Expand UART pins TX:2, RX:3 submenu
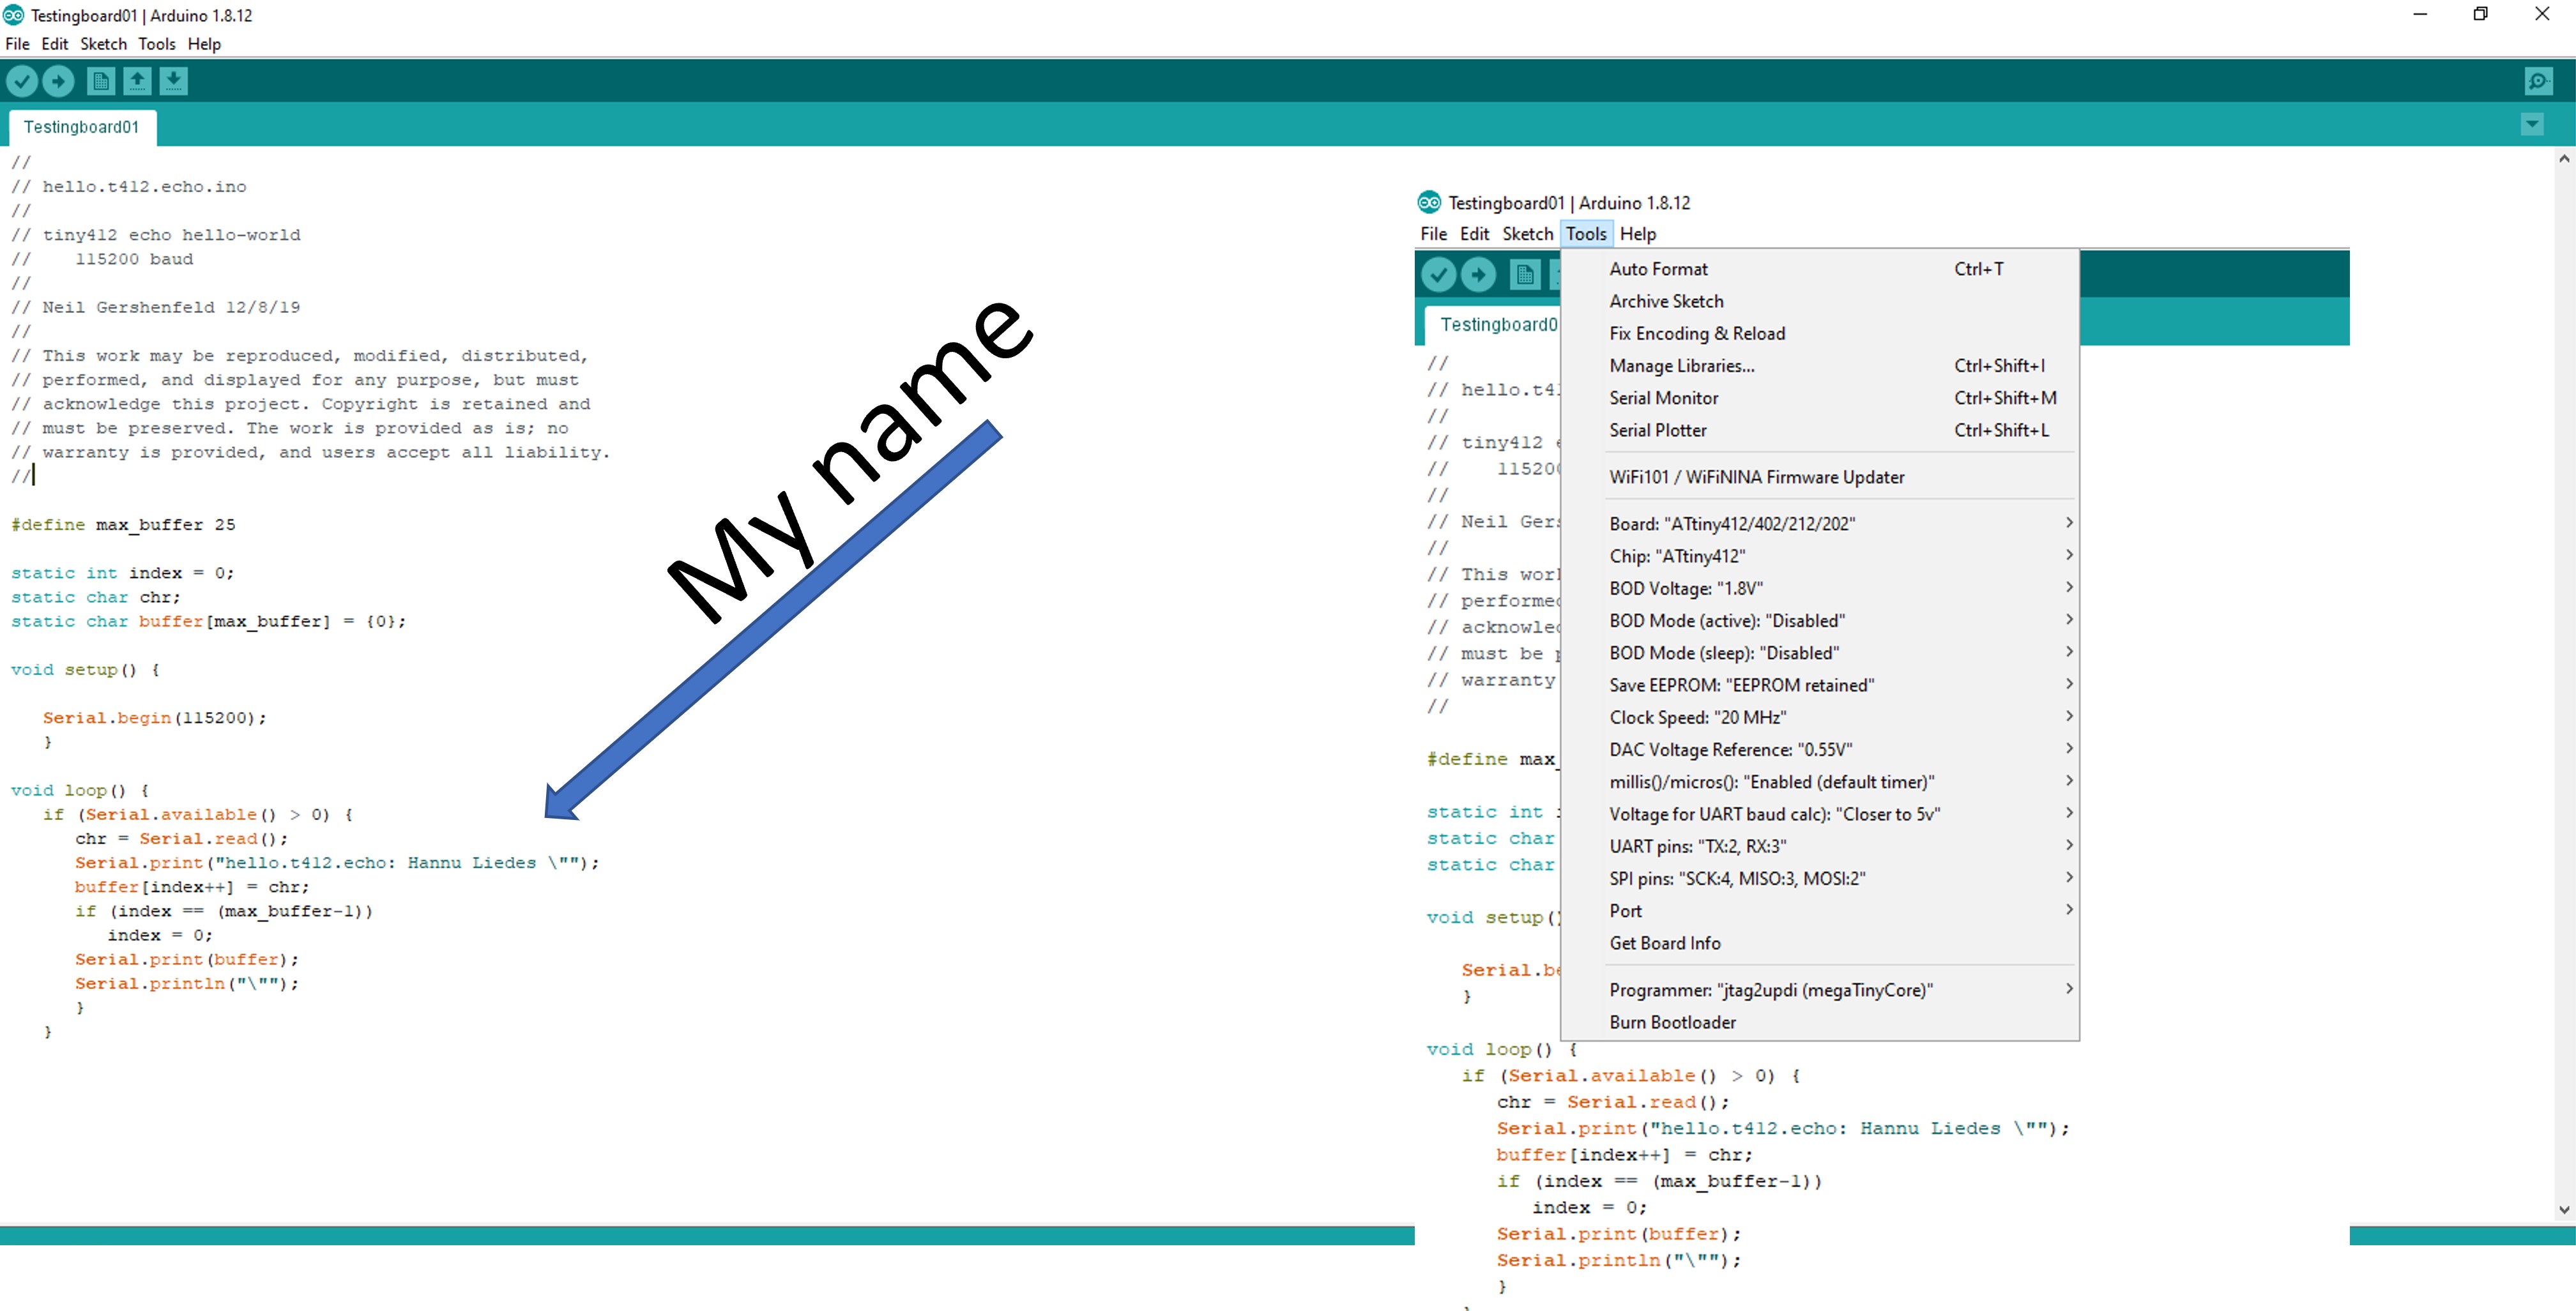 [1819, 846]
